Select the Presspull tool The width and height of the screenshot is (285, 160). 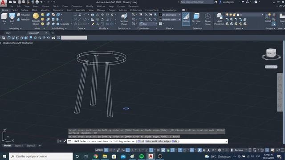point(23,20)
